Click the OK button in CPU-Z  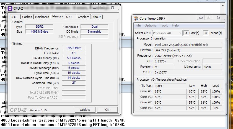107,110
